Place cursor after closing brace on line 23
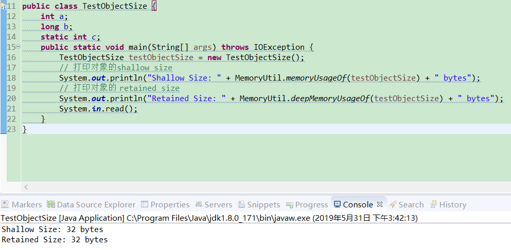The width and height of the screenshot is (511, 250). [26, 129]
